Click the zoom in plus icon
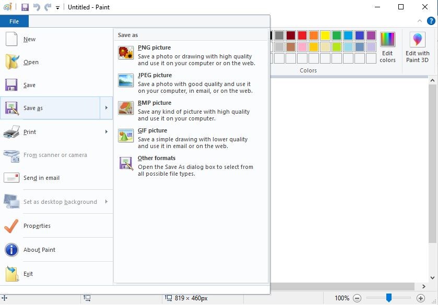 click(421, 298)
